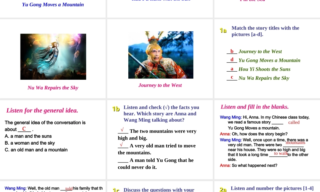320x192 pixels.
Task: Select the pink caption 'Journey to the West'
Action: 160,85
